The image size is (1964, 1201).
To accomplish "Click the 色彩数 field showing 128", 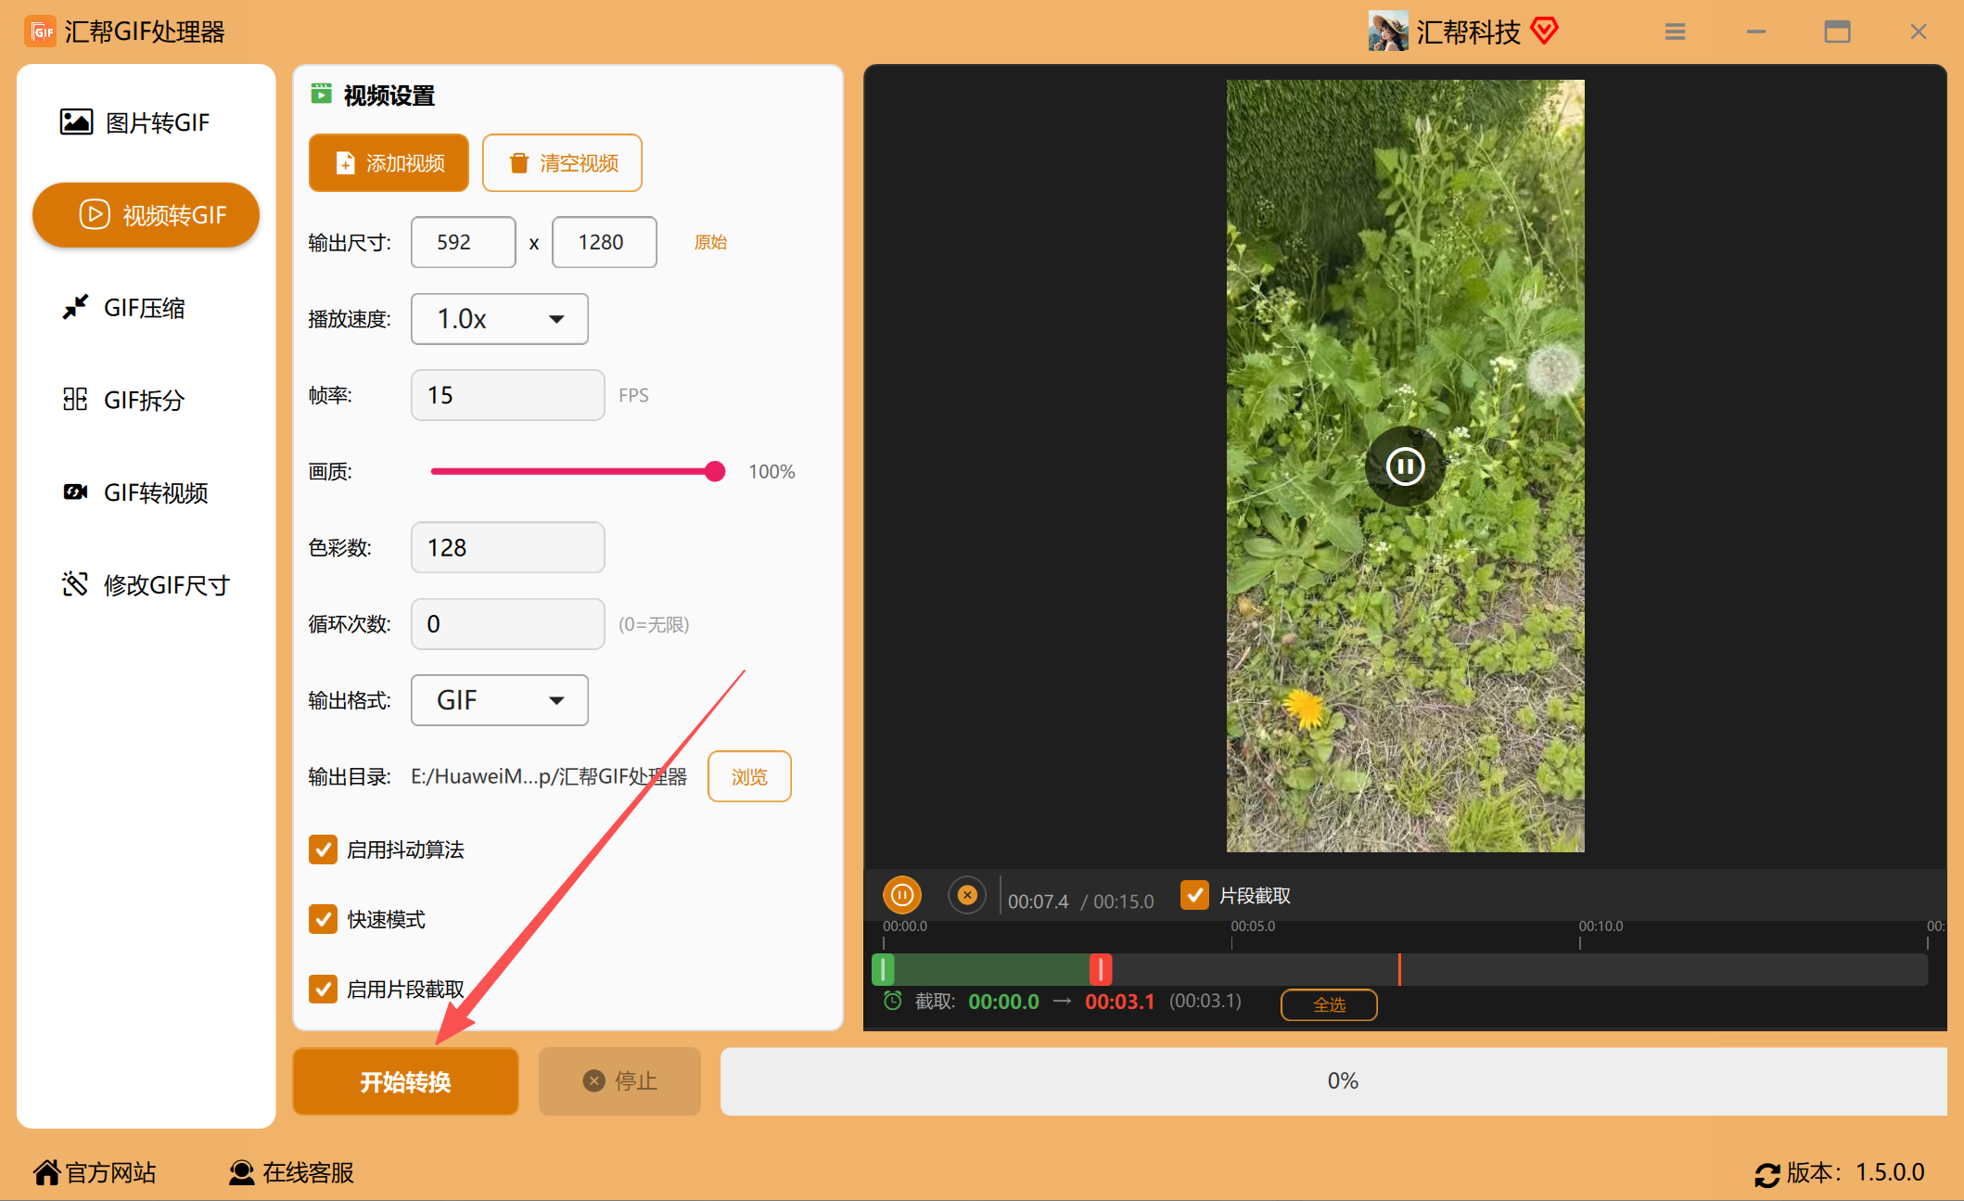I will (x=507, y=547).
